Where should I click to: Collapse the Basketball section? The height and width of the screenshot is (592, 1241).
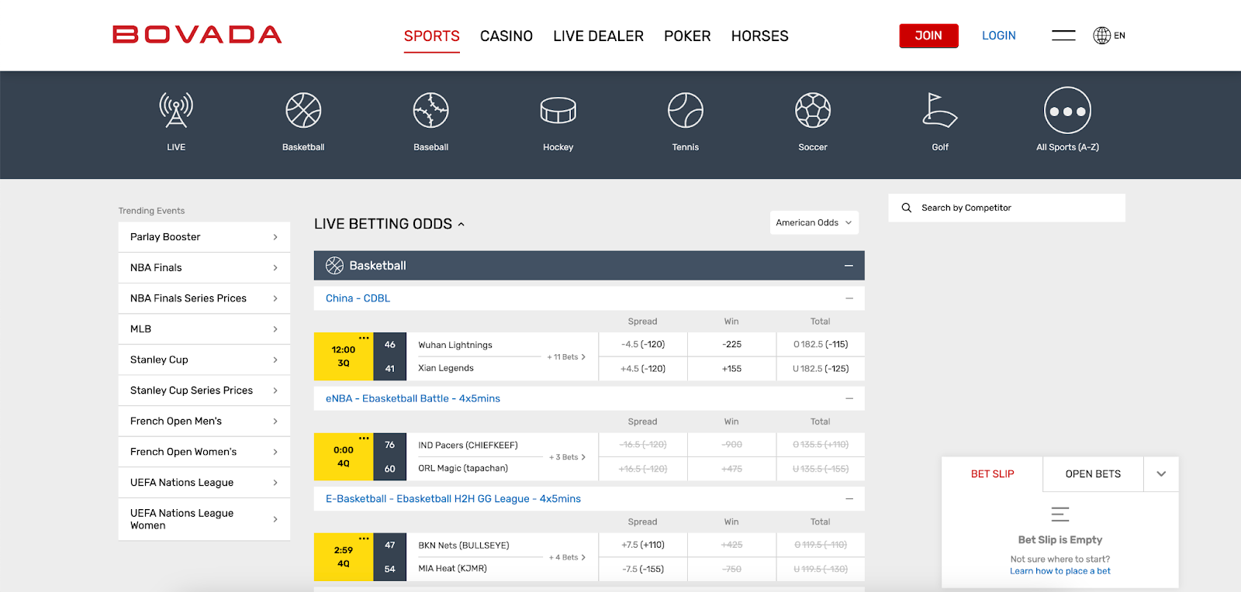point(849,266)
